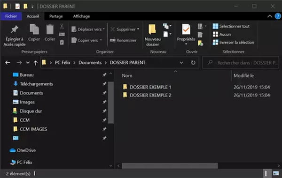Collapse the ribbon using the top chevron
Screen dimensions: 282x178
coord(270,16)
